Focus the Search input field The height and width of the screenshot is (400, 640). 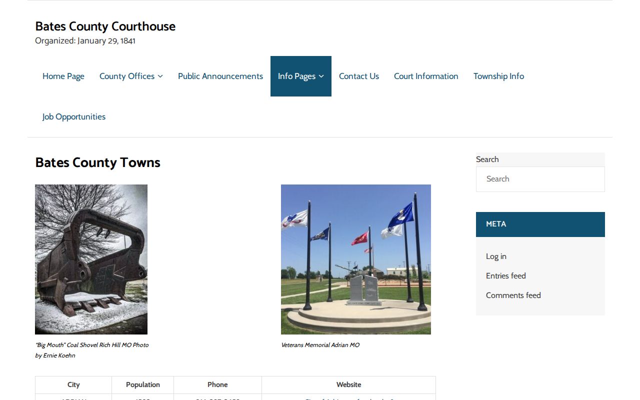tap(540, 179)
